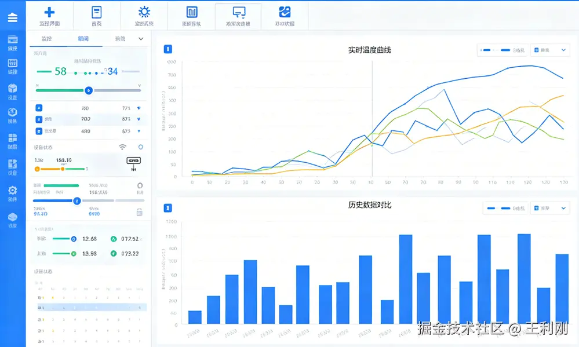Image resolution: width=579 pixels, height=347 pixels.
Task: Expand the down arrow in the 7012 row
Action: coord(139,119)
